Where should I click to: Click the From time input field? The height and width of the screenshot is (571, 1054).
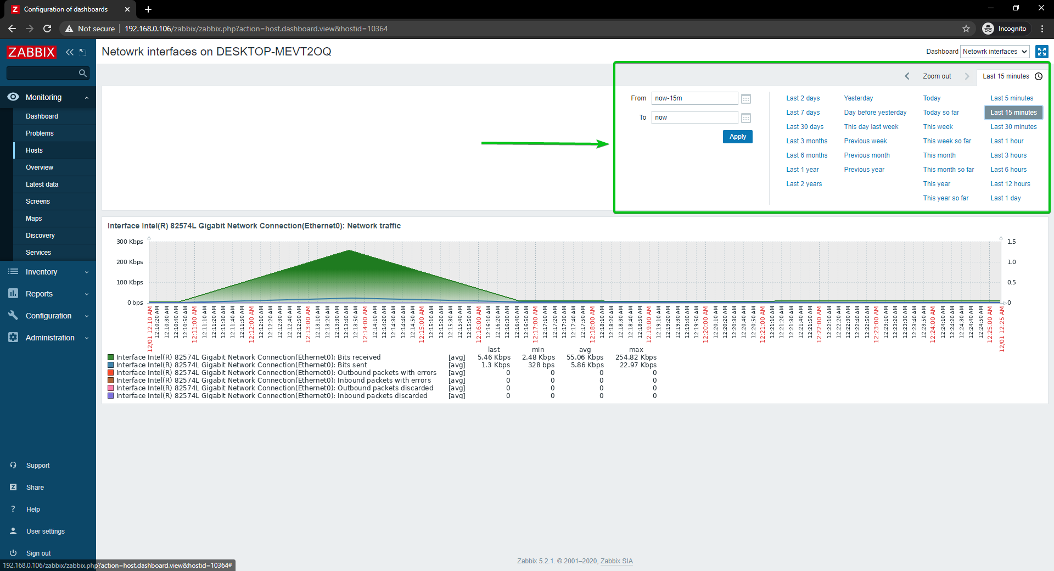(694, 98)
